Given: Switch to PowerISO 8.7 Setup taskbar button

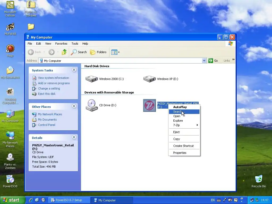Looking at the screenshot, I should [x=69, y=200].
